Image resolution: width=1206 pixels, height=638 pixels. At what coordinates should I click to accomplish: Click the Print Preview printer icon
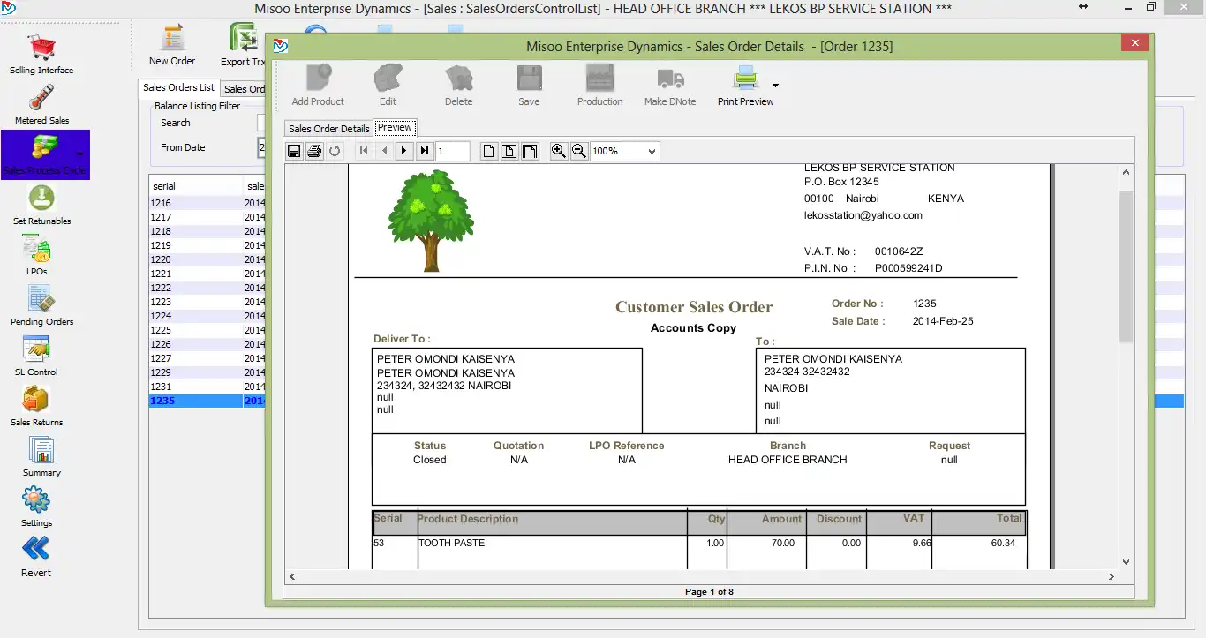[x=746, y=79]
